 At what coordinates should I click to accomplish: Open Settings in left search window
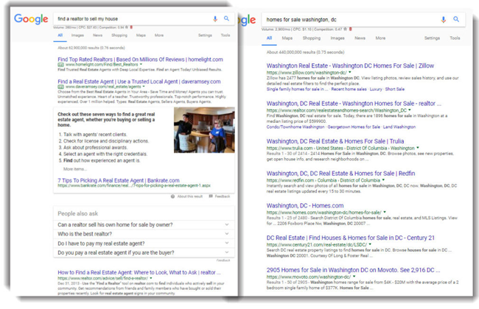coord(205,35)
